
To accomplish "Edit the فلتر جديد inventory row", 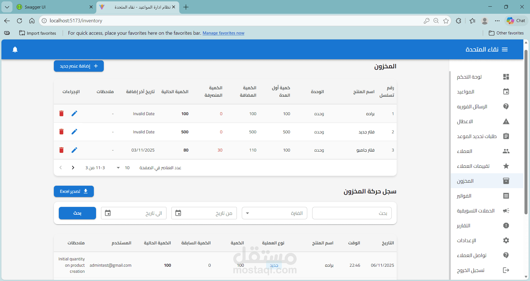I will tap(74, 132).
